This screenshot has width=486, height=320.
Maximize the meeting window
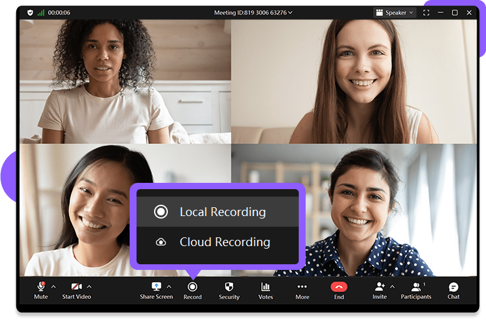[x=455, y=13]
